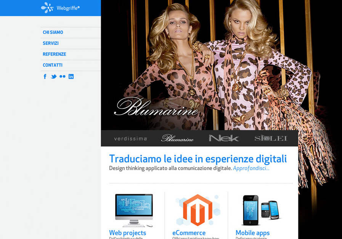The width and height of the screenshot is (342, 239).
Task: Click the iMac Web projects image
Action: coord(134,210)
